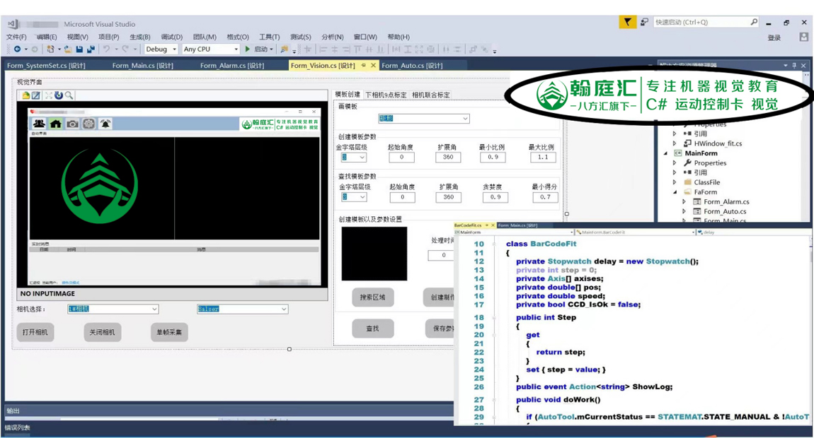Click the notification flag icon in the title bar
814x438 pixels.
[x=627, y=23]
